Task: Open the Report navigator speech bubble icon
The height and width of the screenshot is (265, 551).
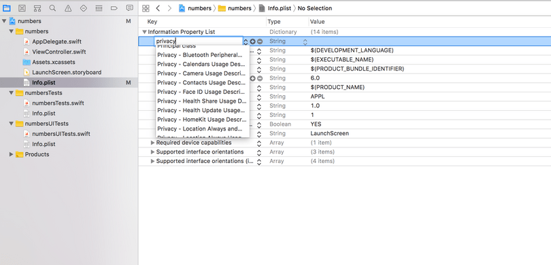Action: point(130,8)
